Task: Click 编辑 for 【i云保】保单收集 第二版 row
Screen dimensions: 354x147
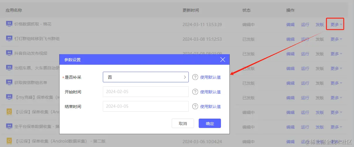Action: [x=290, y=142]
